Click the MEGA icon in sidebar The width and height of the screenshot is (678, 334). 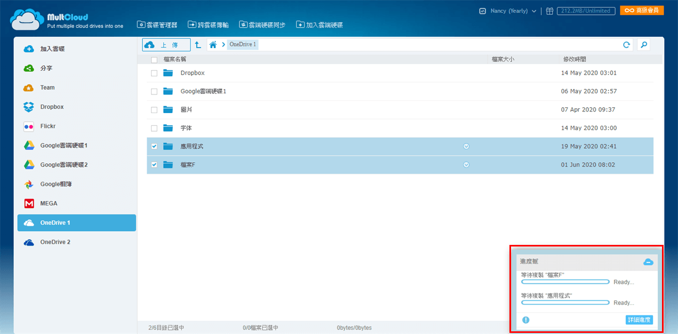[x=29, y=203]
